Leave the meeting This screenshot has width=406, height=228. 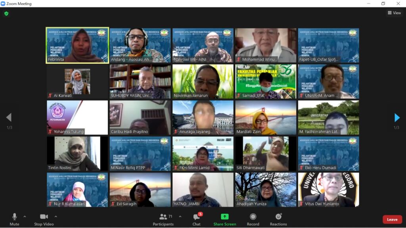(x=392, y=220)
